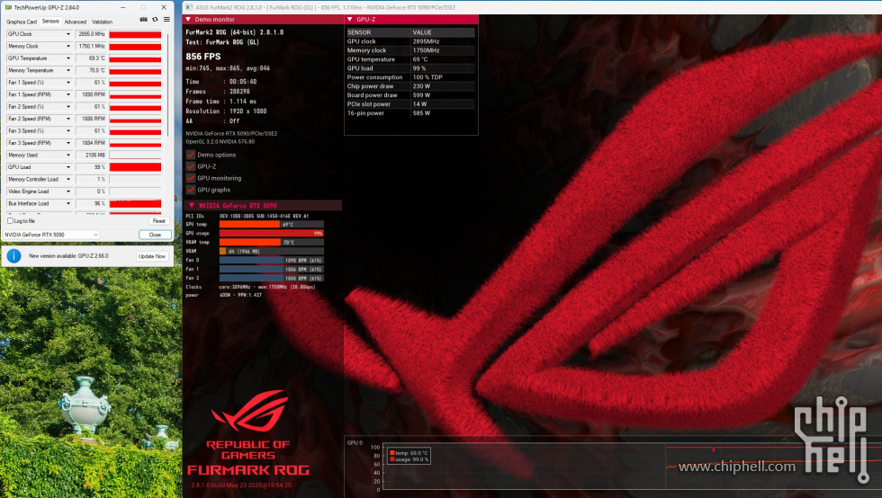Click the GPU-Z screenshot camera icon

(x=143, y=20)
